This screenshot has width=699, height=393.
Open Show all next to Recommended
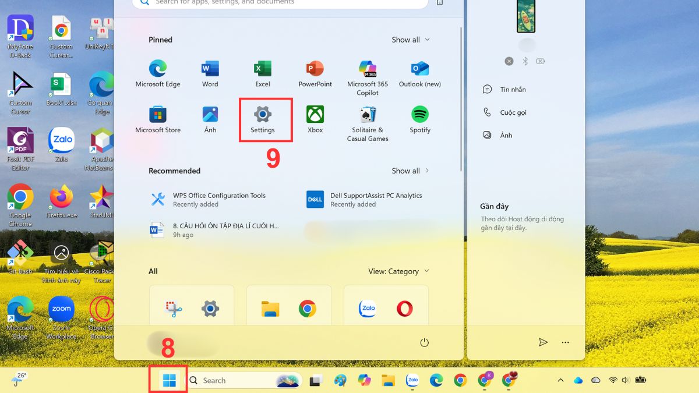pyautogui.click(x=411, y=171)
